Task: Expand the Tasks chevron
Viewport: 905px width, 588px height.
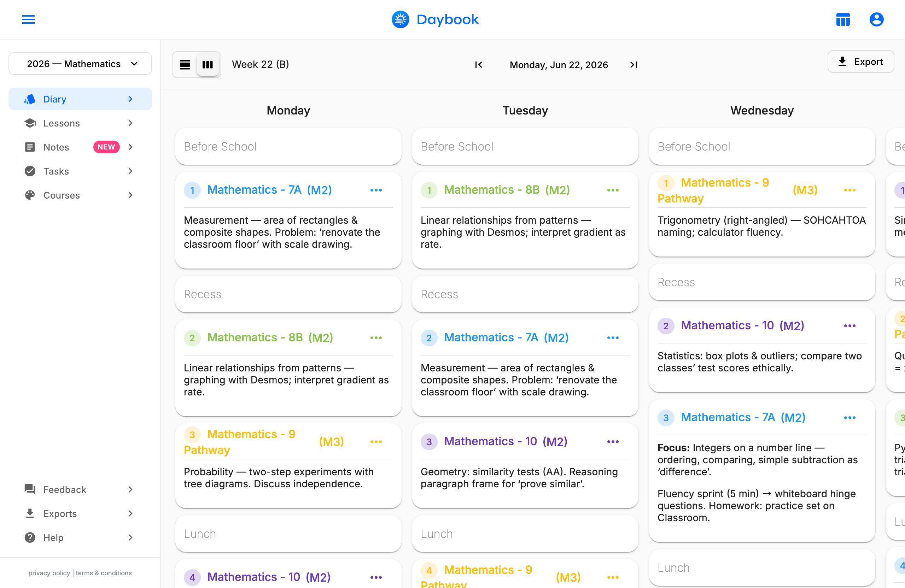Action: click(x=130, y=171)
